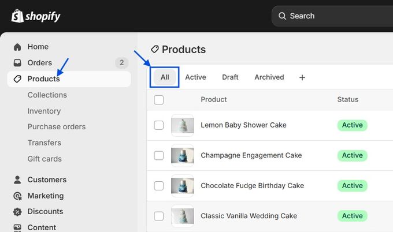Click the Champagne Engagement Cake thumbnail
The height and width of the screenshot is (232, 393).
(183, 155)
